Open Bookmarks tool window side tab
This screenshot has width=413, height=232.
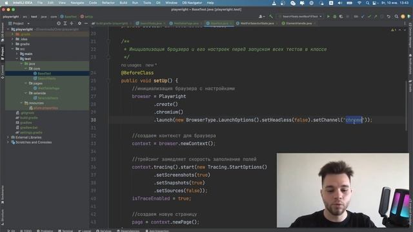click(x=3, y=195)
